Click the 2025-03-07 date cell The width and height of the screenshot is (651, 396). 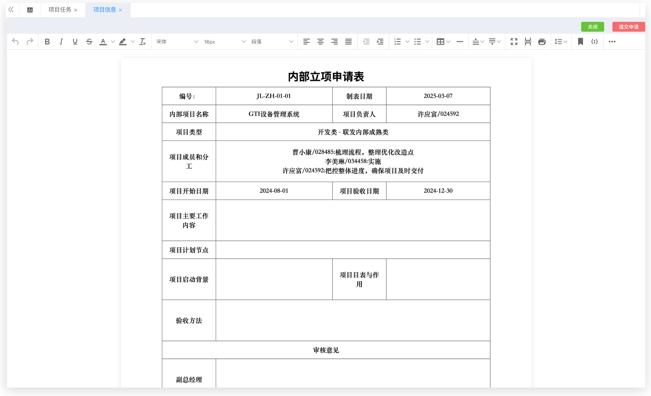(x=438, y=96)
